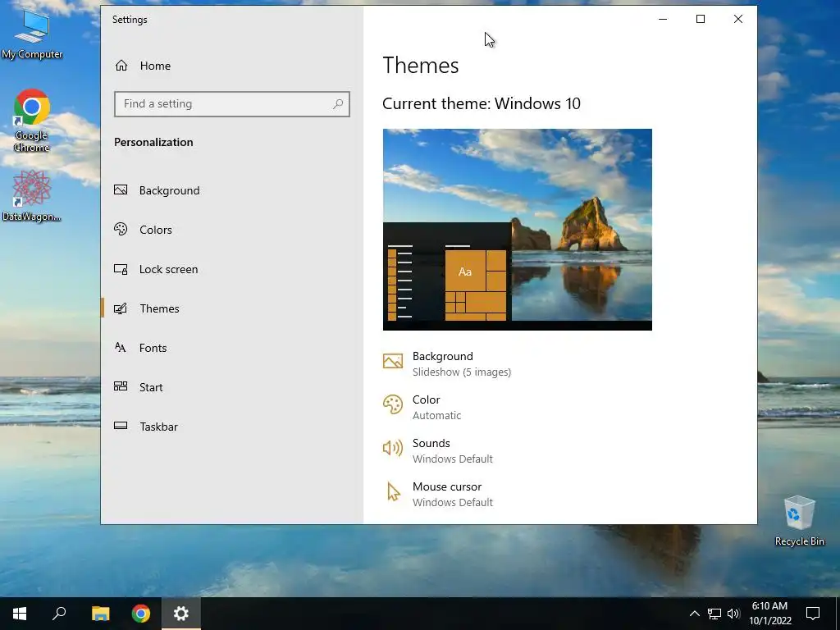Select the DataWagon desktop shortcut
Screen dimensions: 840x630
coord(32,195)
